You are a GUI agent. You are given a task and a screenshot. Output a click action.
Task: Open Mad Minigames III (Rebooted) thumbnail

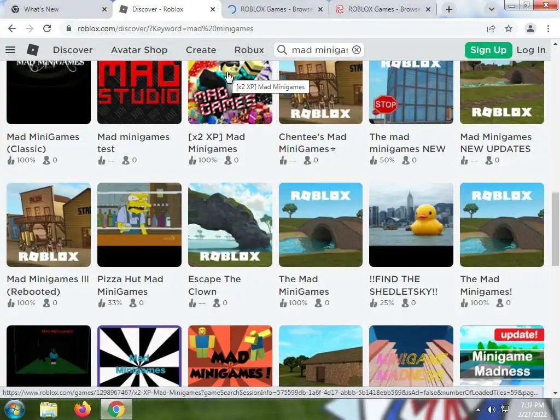(x=49, y=225)
